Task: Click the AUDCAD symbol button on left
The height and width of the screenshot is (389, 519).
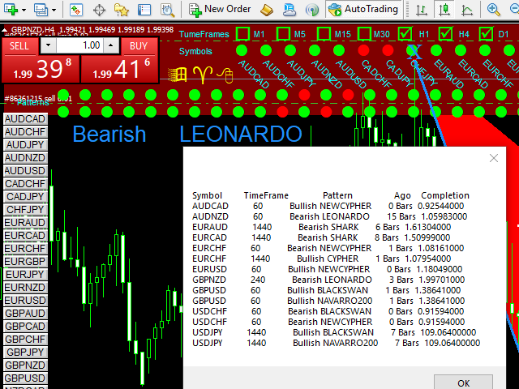Action: pos(25,119)
